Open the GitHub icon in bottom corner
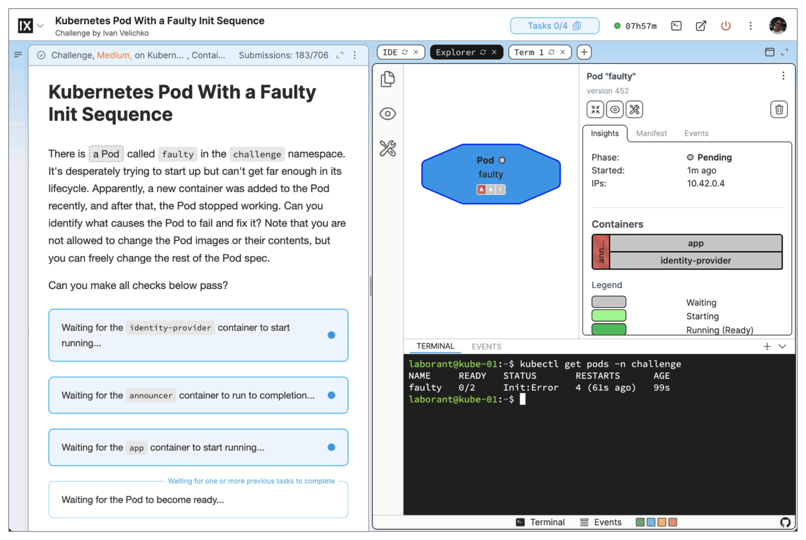Image resolution: width=806 pixels, height=540 pixels. click(x=785, y=522)
